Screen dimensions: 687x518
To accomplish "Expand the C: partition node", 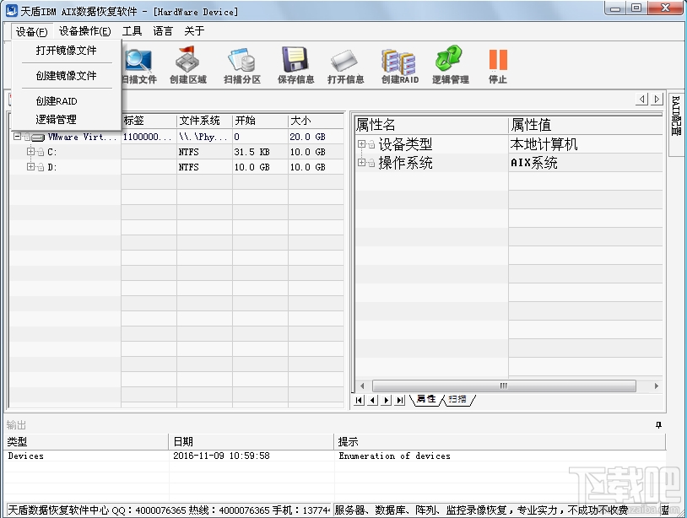I will [x=30, y=152].
